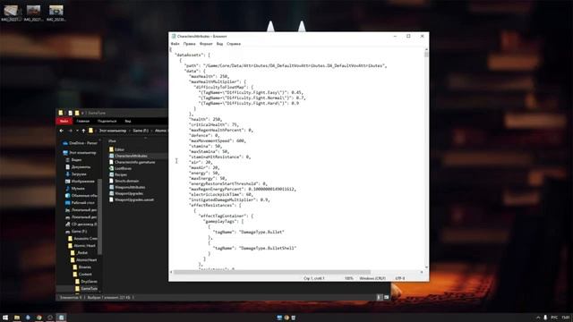573x322 pixels.
Task: Select OneDrive in Explorer navigation pane
Action: [80, 143]
